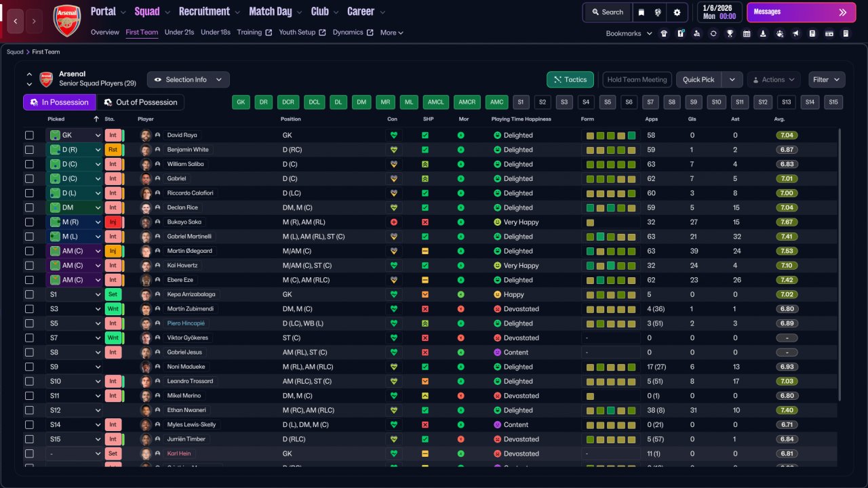Click Gabriel Jesus's red sharpness icon
The width and height of the screenshot is (868, 488).
[x=425, y=352]
